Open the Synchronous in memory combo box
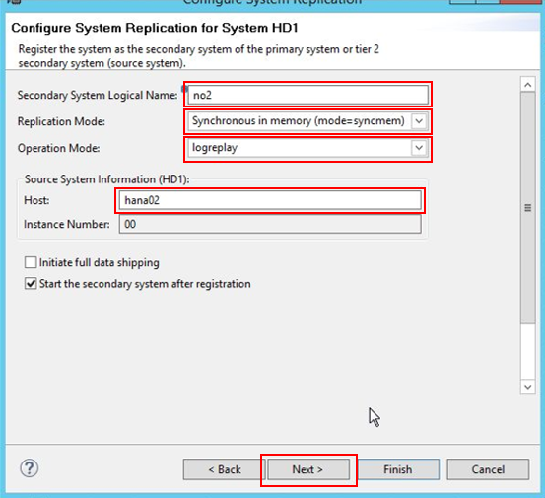Screen dimensions: 545x498 tap(307, 121)
